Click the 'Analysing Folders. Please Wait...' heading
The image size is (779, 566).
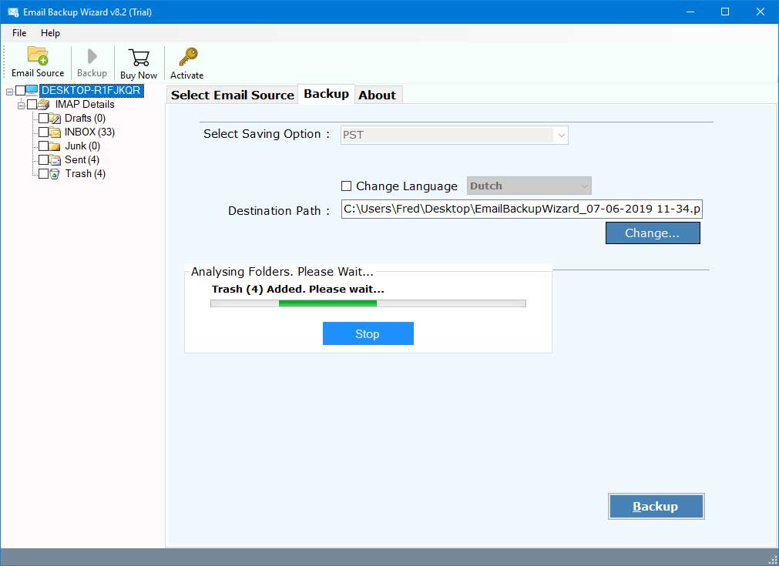click(282, 272)
